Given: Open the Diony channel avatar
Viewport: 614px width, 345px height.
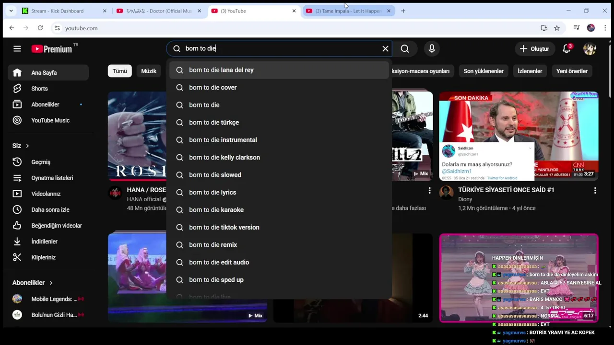Looking at the screenshot, I should click(x=446, y=193).
